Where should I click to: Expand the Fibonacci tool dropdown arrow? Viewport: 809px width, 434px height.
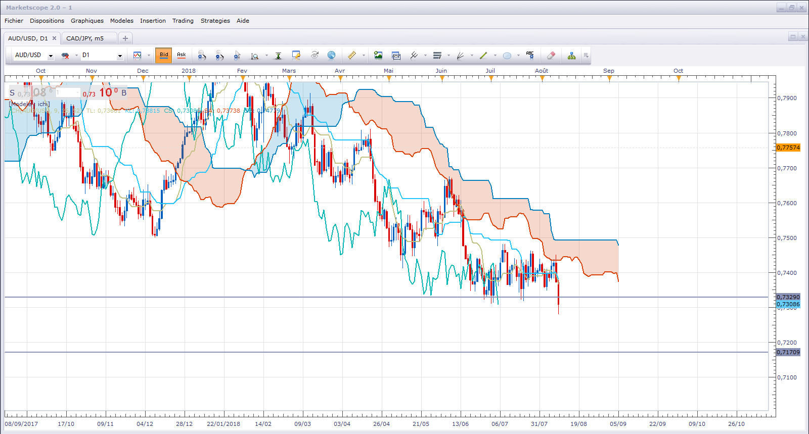[x=448, y=56]
